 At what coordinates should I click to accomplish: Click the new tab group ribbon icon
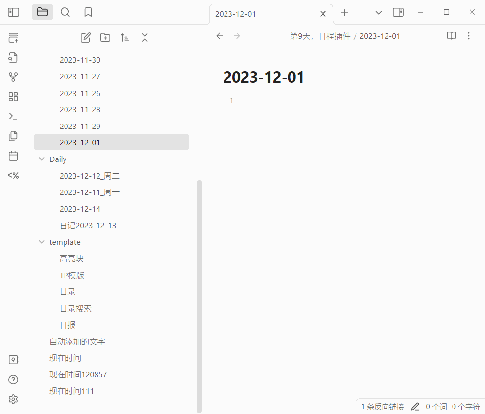(13, 38)
